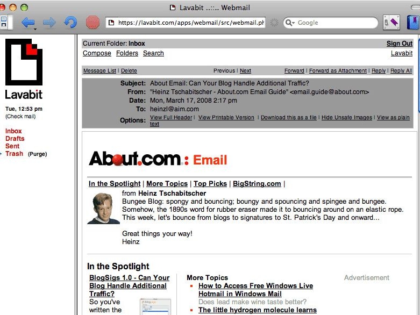420x315 pixels.
Task: Click the address bar URL field
Action: pos(186,23)
